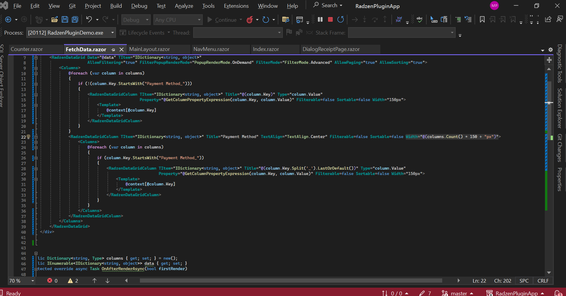The height and width of the screenshot is (296, 566).
Task: Click the Search box in title bar
Action: (328, 5)
